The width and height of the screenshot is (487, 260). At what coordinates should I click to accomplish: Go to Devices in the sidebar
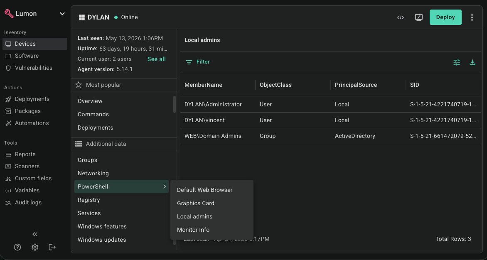click(x=35, y=44)
